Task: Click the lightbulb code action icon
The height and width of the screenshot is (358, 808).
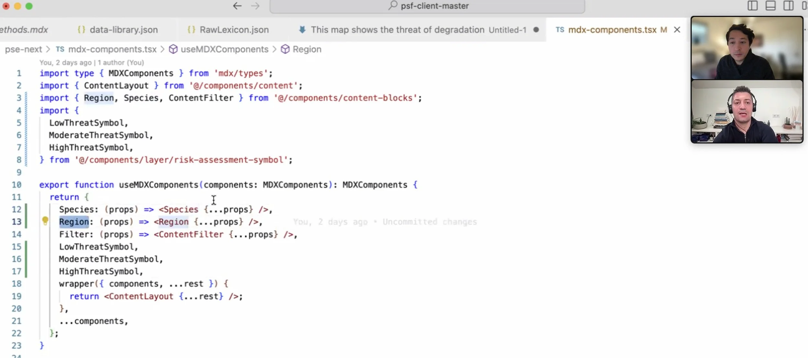Action: click(45, 221)
